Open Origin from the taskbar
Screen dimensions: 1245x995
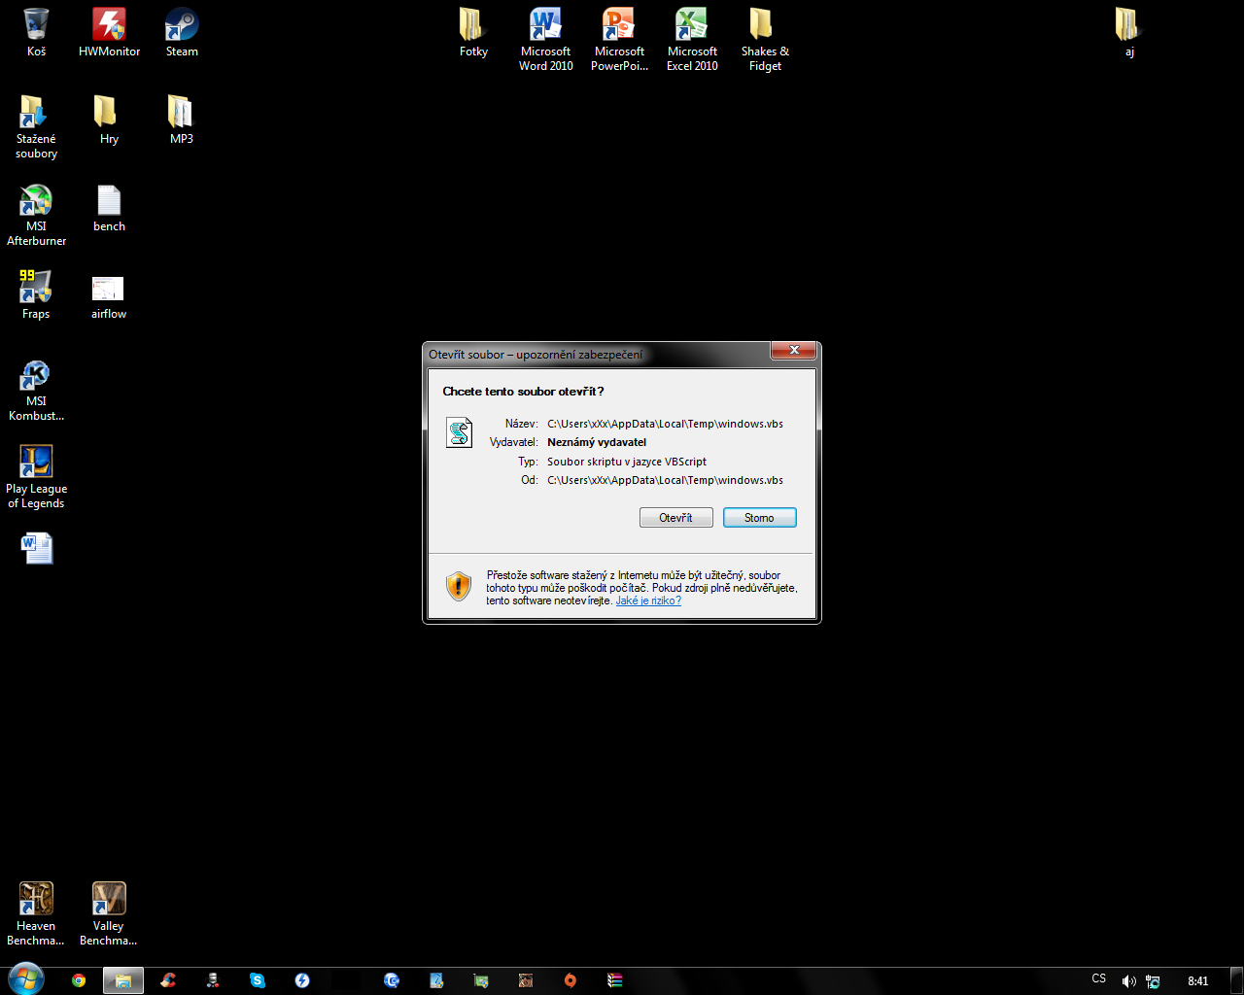pos(571,980)
